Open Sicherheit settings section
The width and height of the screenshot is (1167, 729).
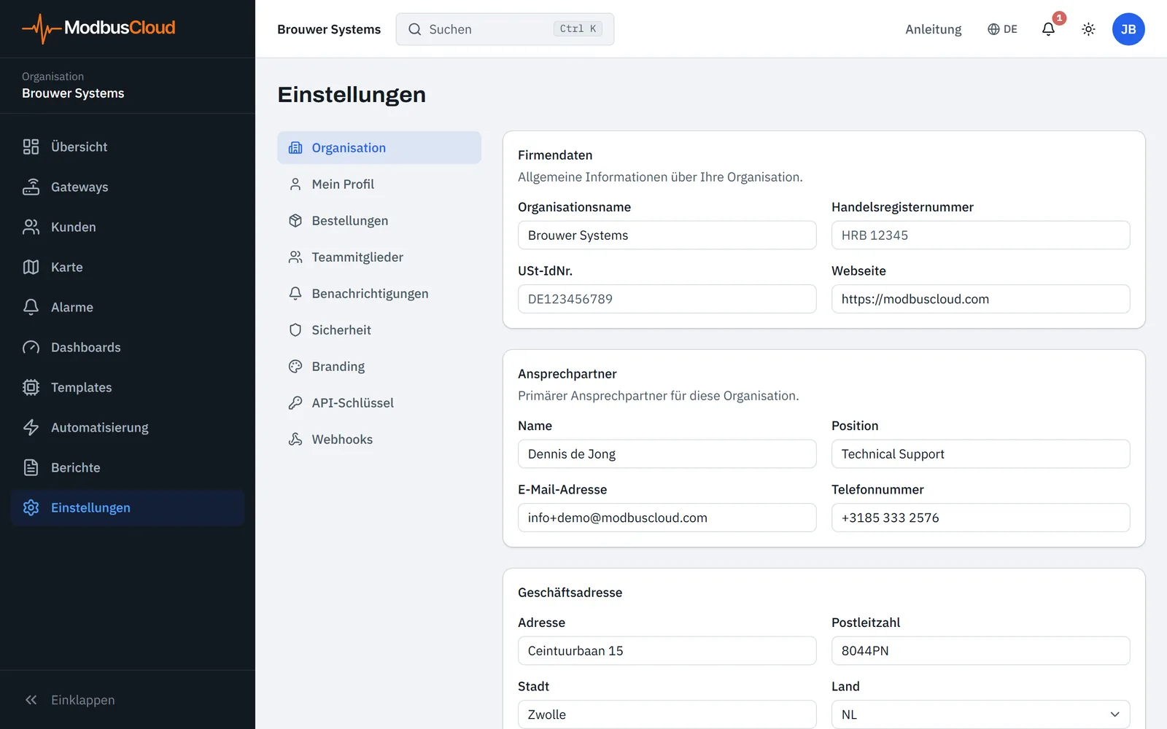379,330
